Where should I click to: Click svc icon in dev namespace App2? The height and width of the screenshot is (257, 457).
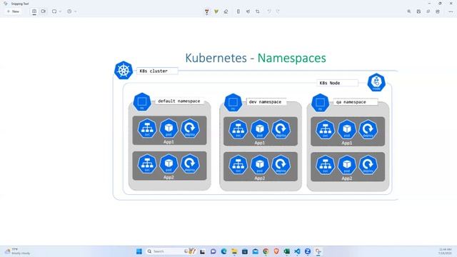point(238,164)
